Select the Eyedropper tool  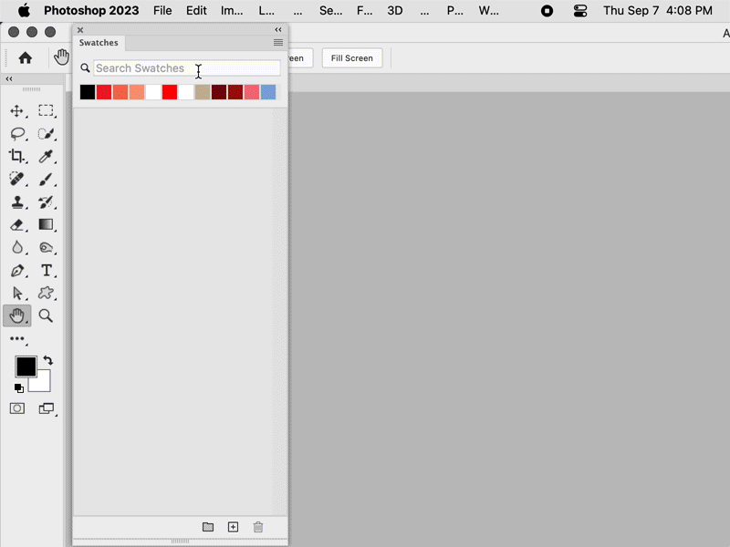pyautogui.click(x=46, y=156)
